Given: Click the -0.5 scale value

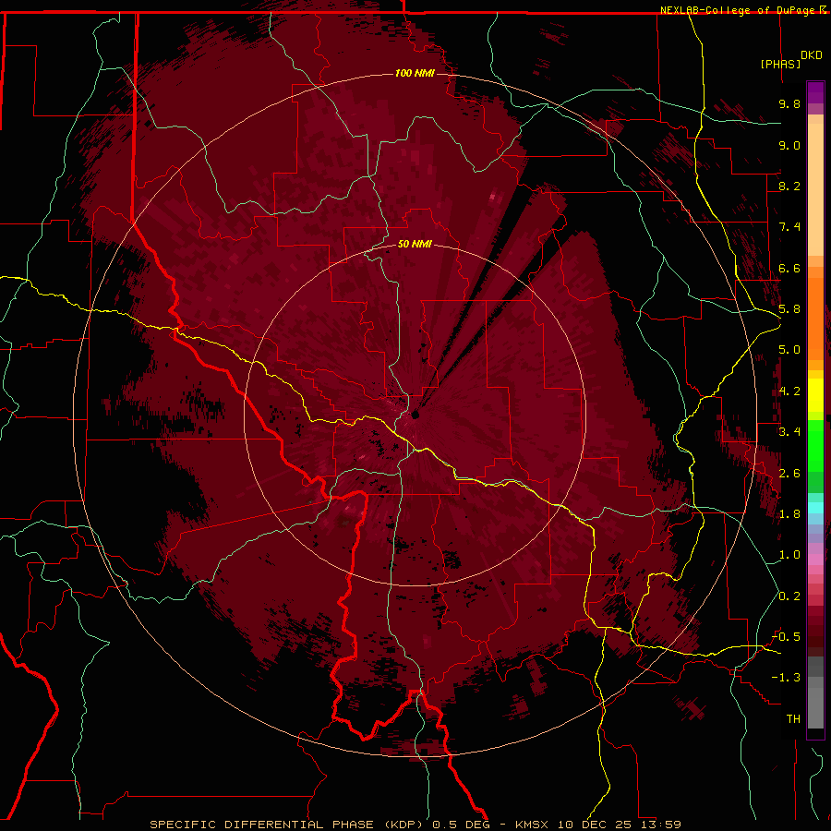Looking at the screenshot, I should point(786,637).
